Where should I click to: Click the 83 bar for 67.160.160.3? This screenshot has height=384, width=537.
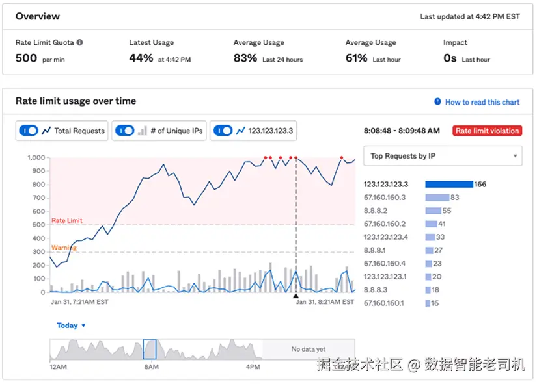click(437, 198)
